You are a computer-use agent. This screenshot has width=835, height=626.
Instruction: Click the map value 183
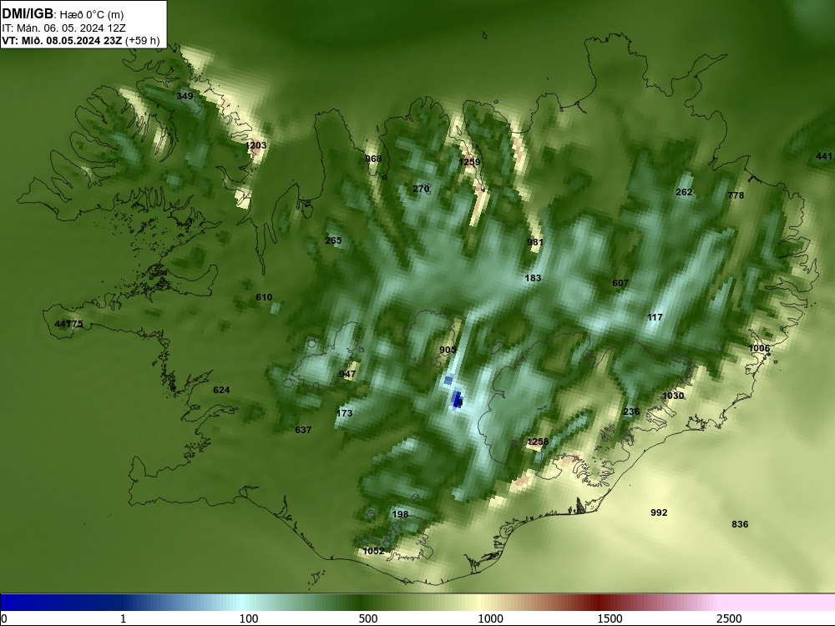click(x=533, y=278)
